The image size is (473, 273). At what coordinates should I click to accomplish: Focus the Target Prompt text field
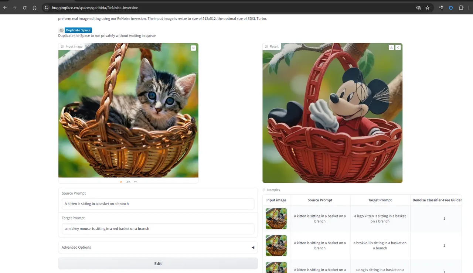(x=158, y=229)
